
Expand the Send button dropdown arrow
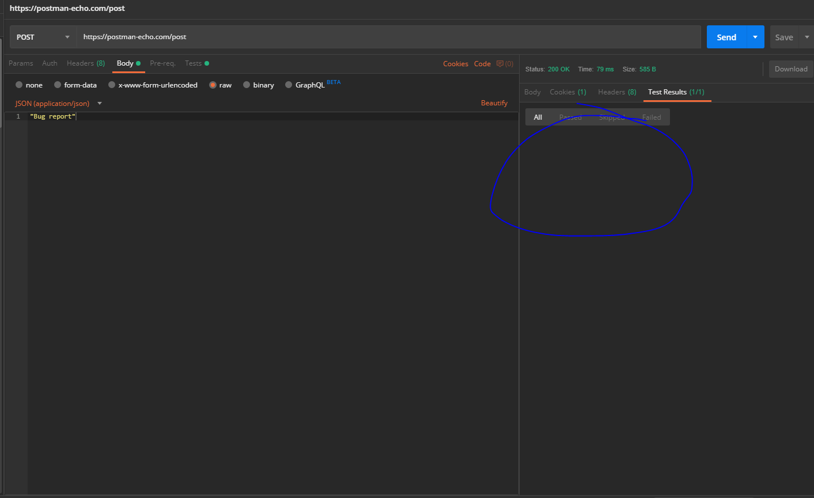coord(755,36)
